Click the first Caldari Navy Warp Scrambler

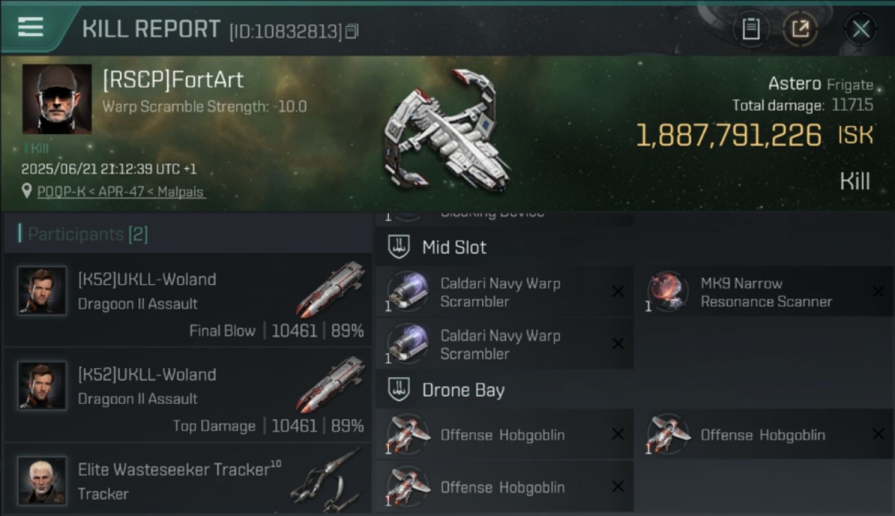(x=505, y=292)
